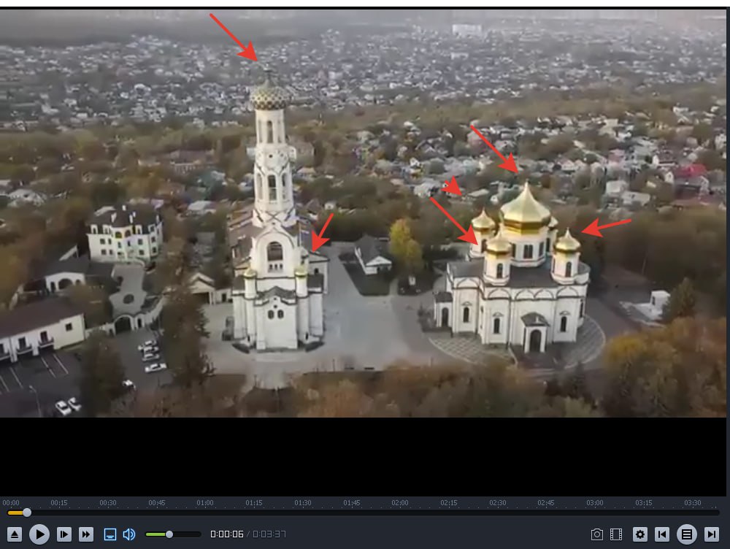
Task: Open the film strip video icon
Action: pyautogui.click(x=616, y=534)
